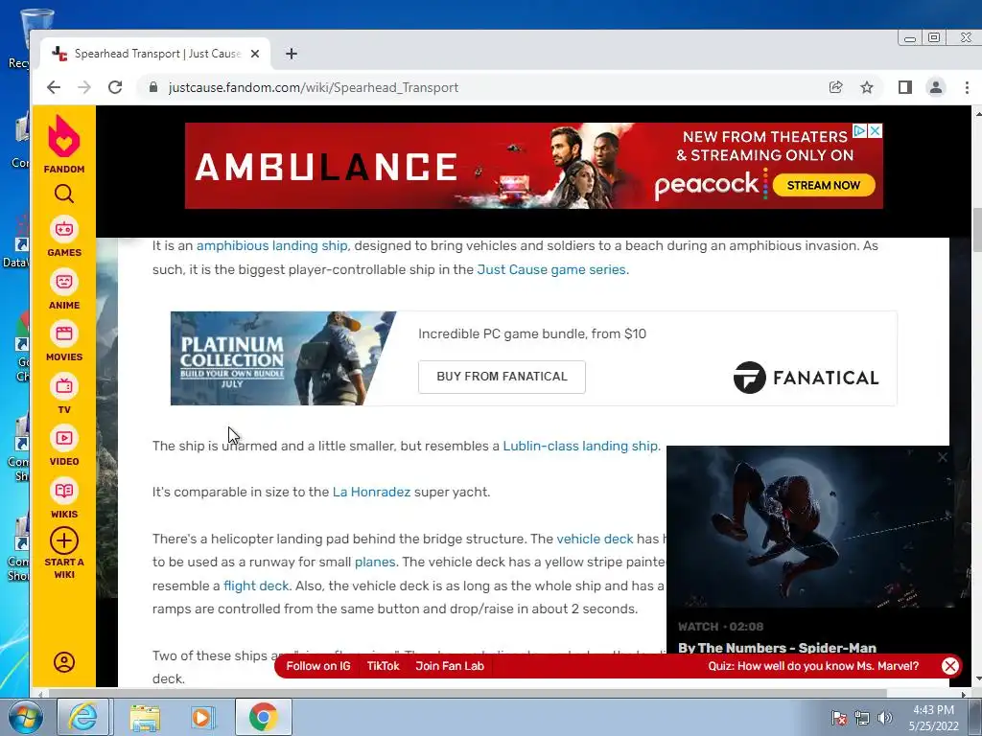Screen dimensions: 982x736
Task: Open the La Honradez link
Action: [x=371, y=492]
